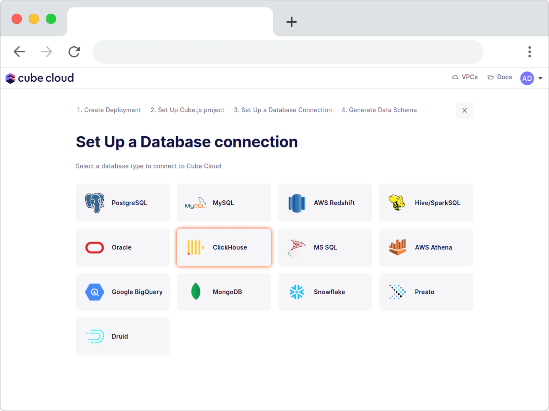Choose the Oracle label text
The height and width of the screenshot is (411, 549).
[121, 247]
